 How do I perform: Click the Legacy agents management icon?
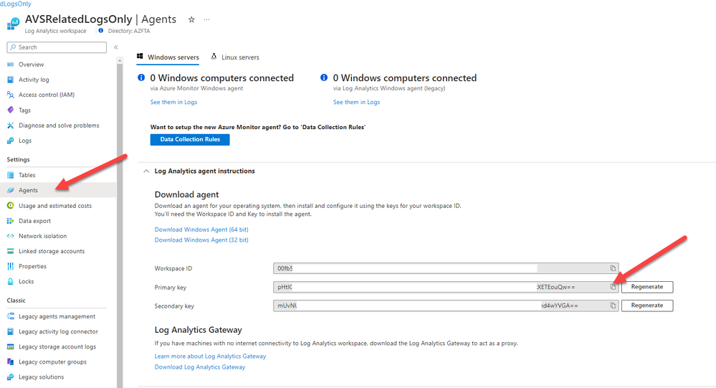pyautogui.click(x=11, y=316)
